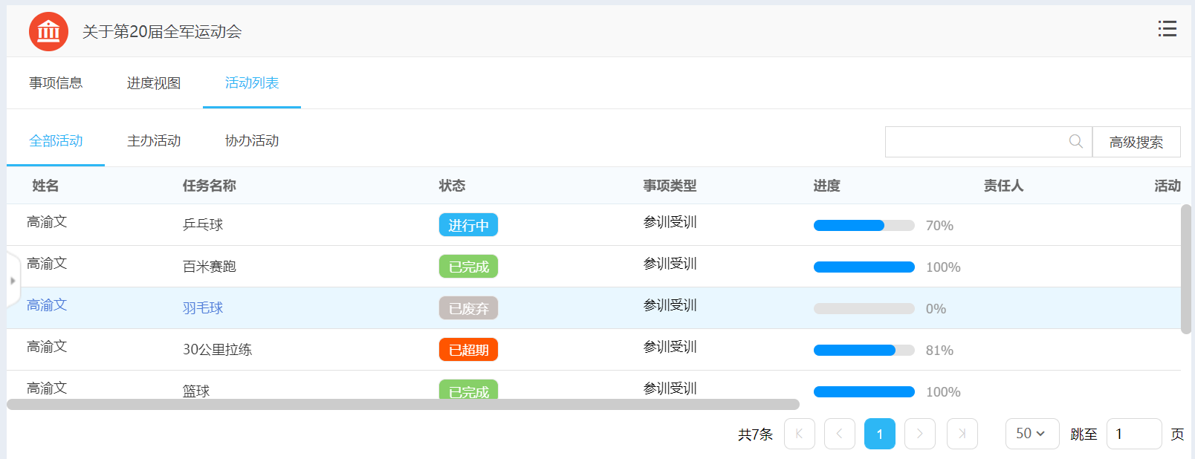
Task: Click the magnifier search icon
Action: [x=1075, y=141]
